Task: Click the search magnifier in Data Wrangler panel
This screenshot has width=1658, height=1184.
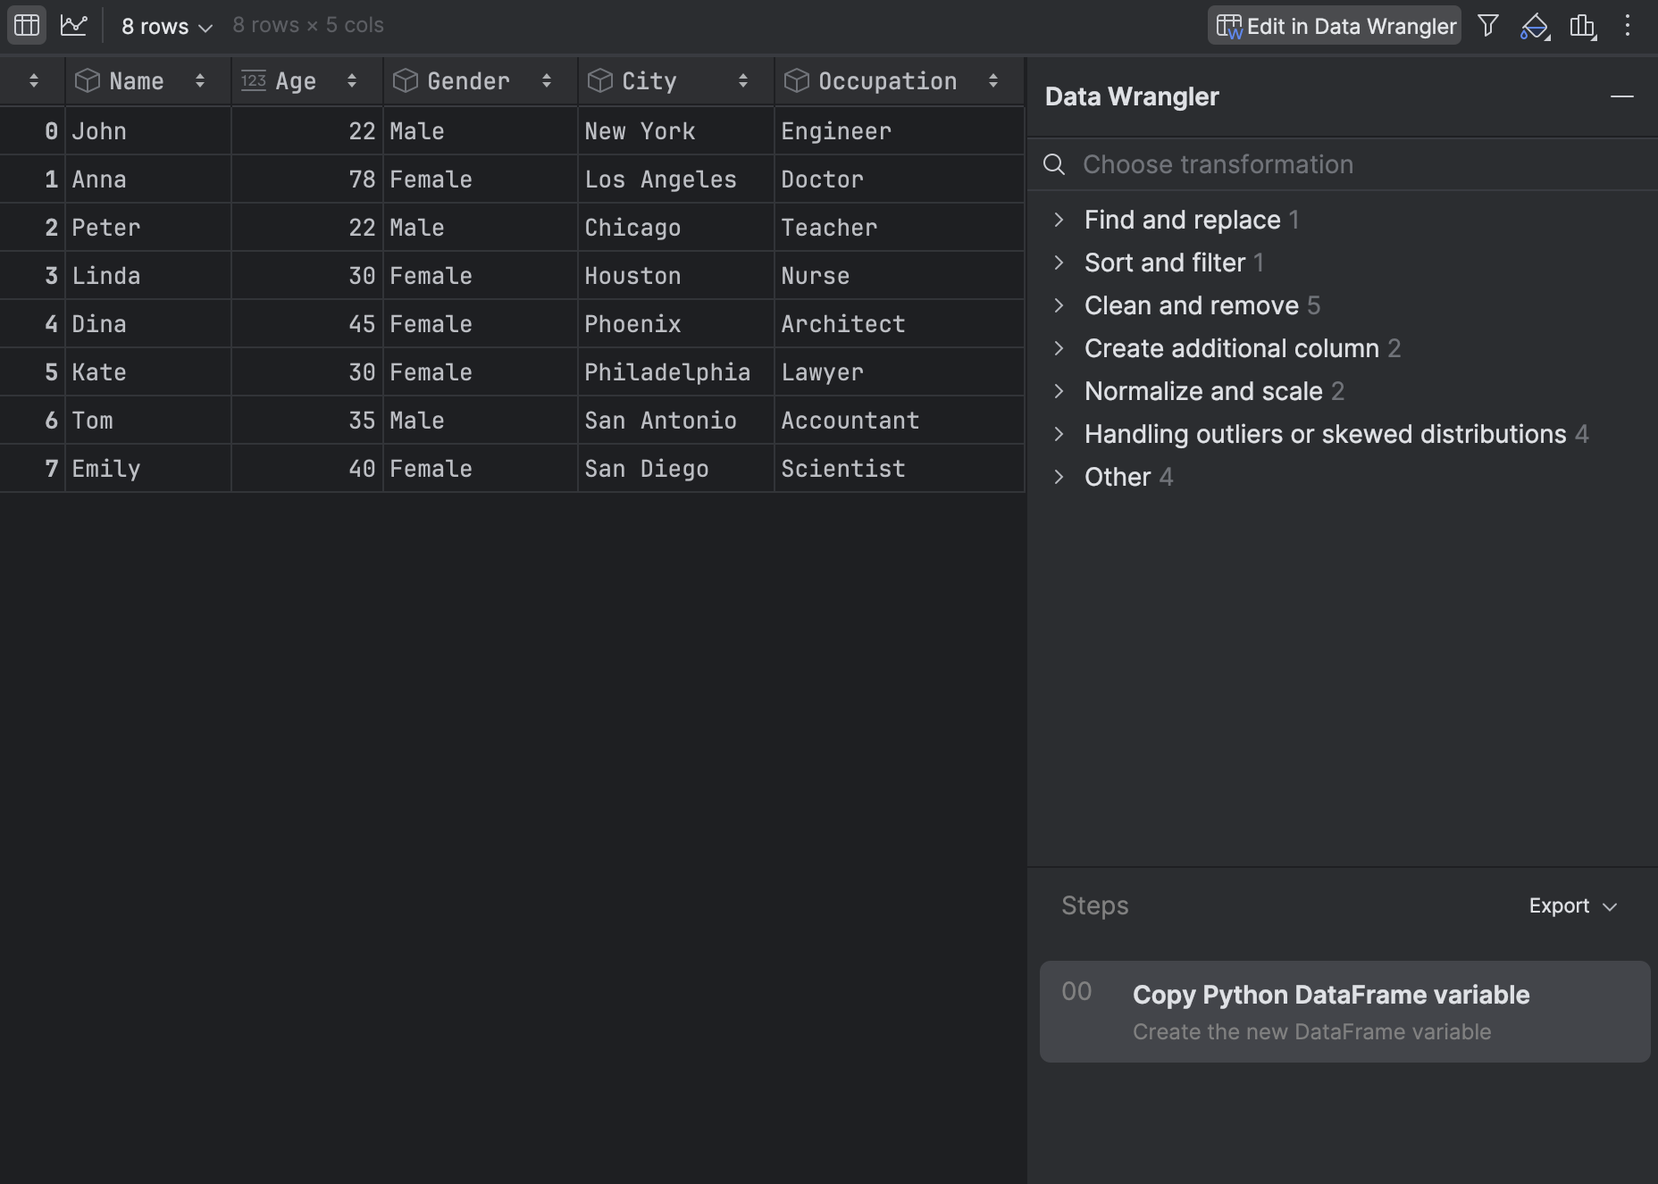Action: (x=1055, y=164)
